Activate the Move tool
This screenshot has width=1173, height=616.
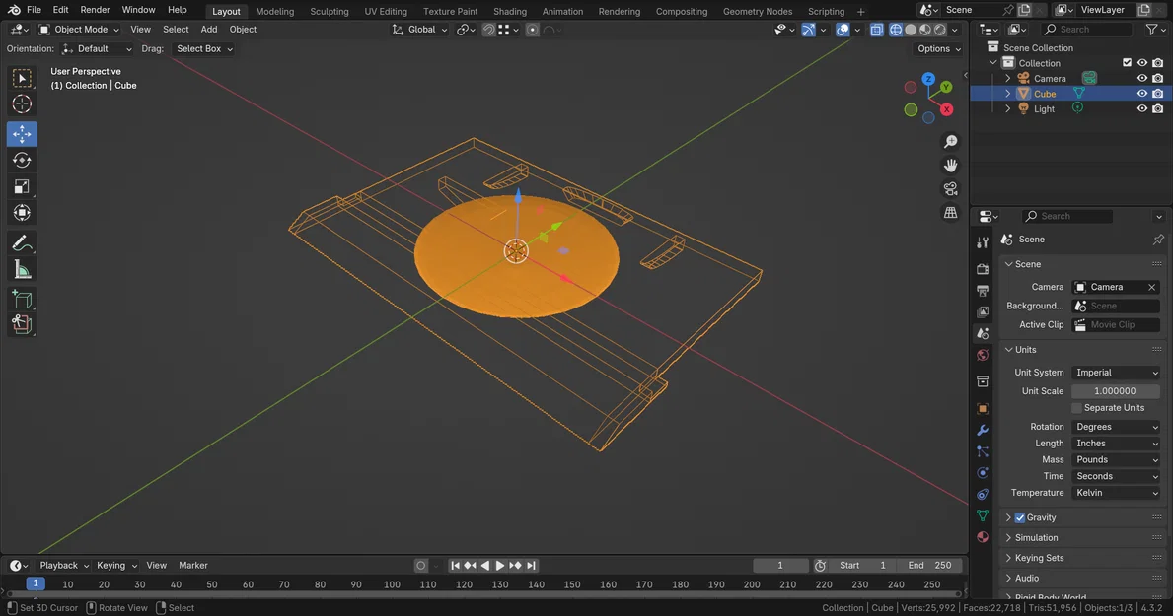[x=22, y=134]
